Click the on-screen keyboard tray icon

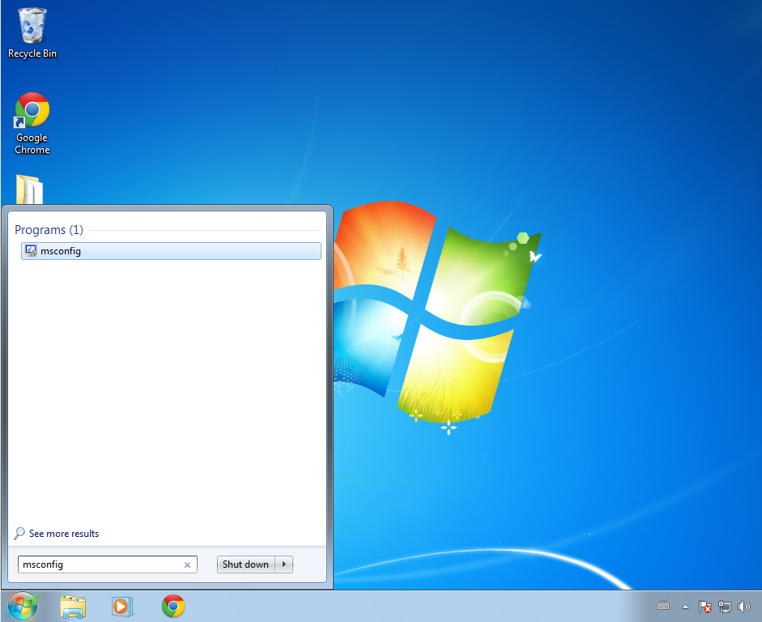click(x=664, y=606)
